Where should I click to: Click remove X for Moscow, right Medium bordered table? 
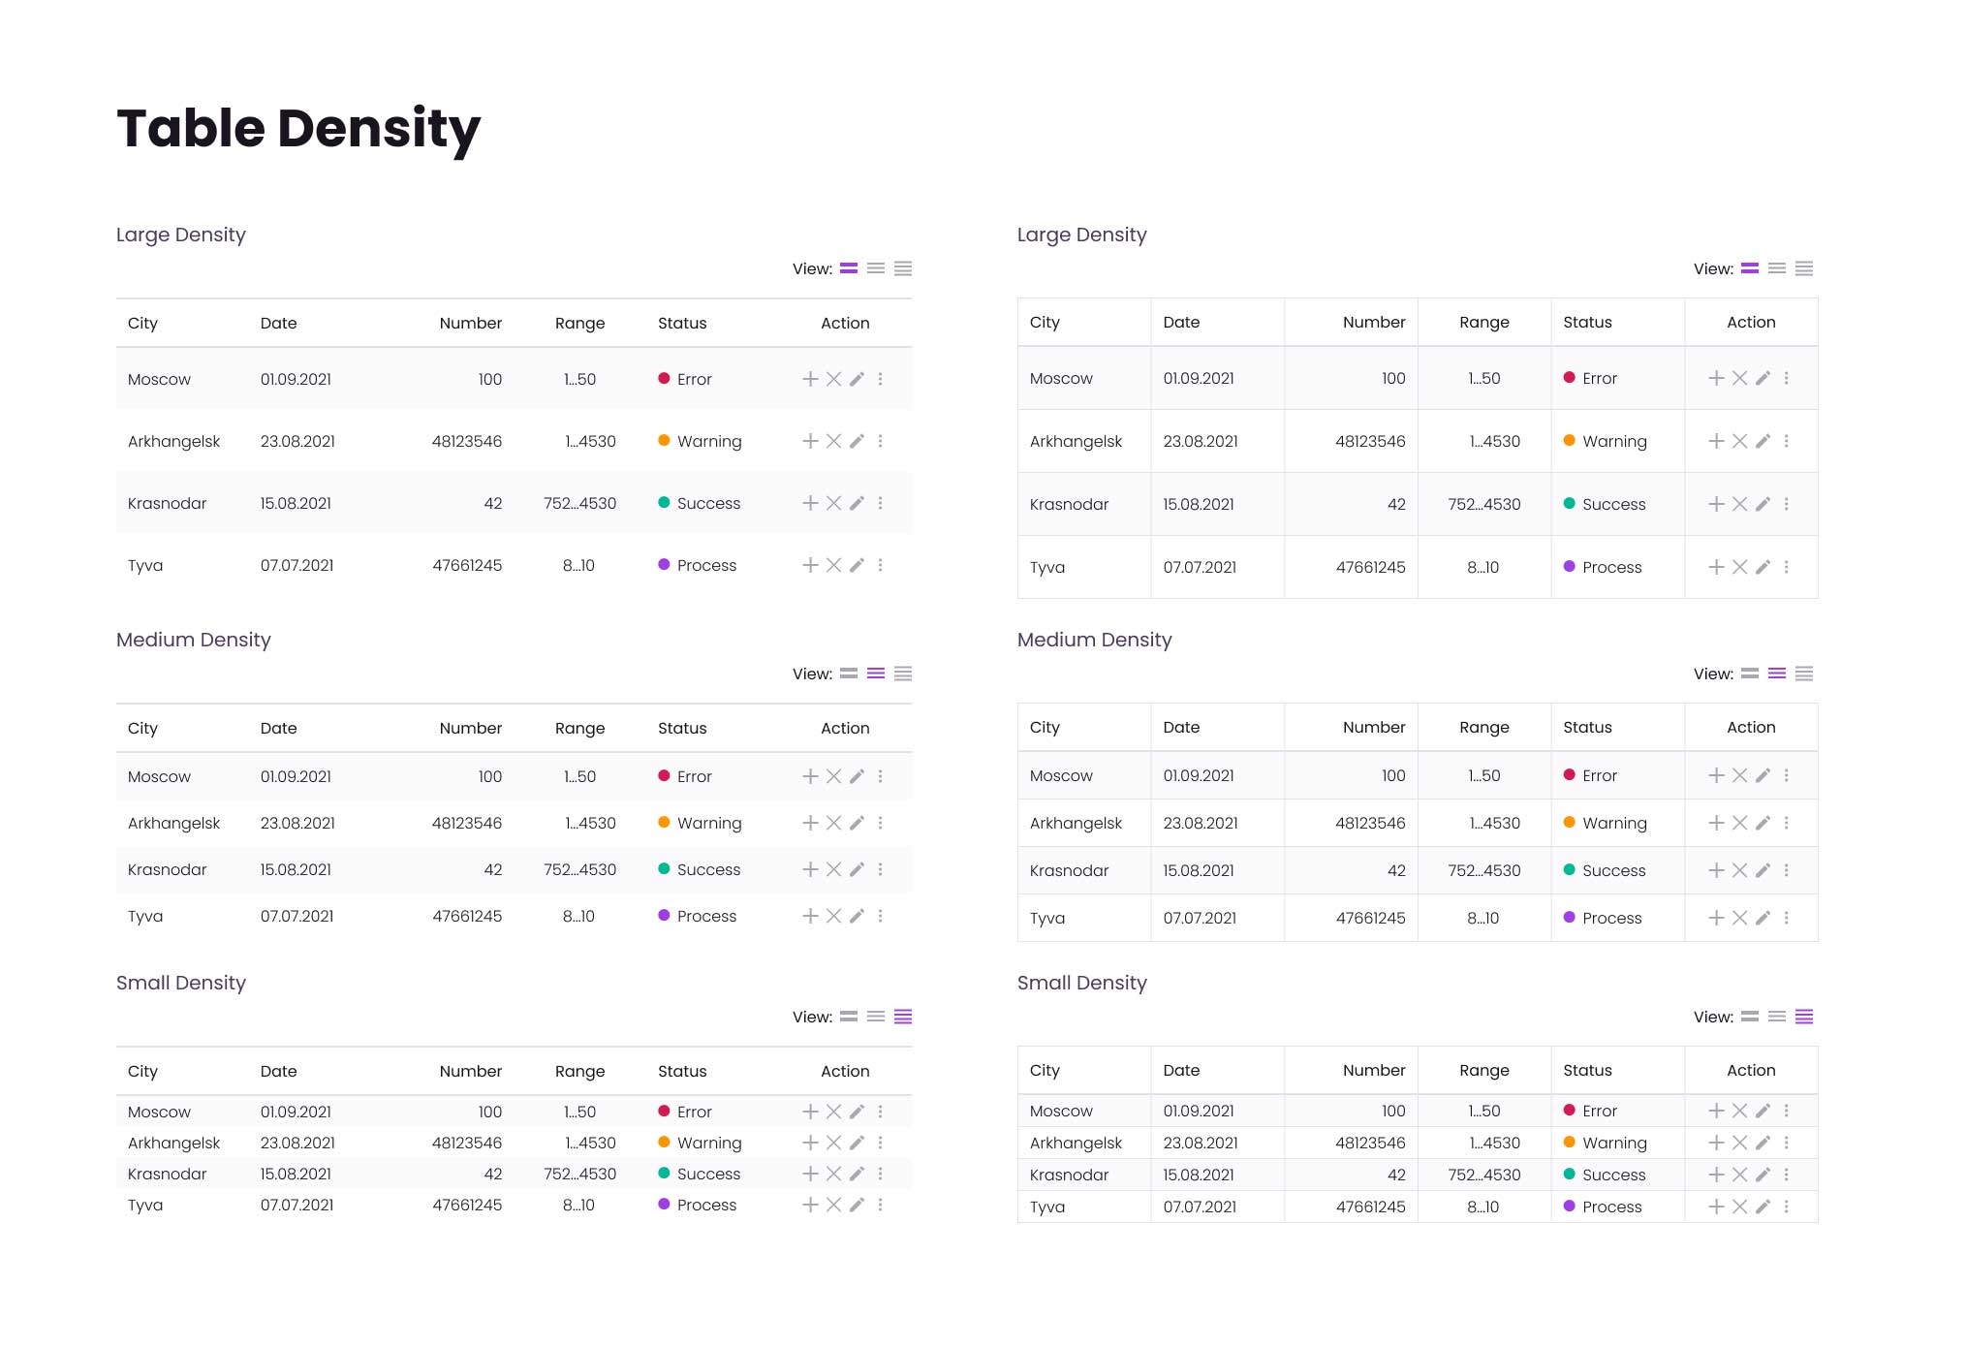click(x=1739, y=775)
